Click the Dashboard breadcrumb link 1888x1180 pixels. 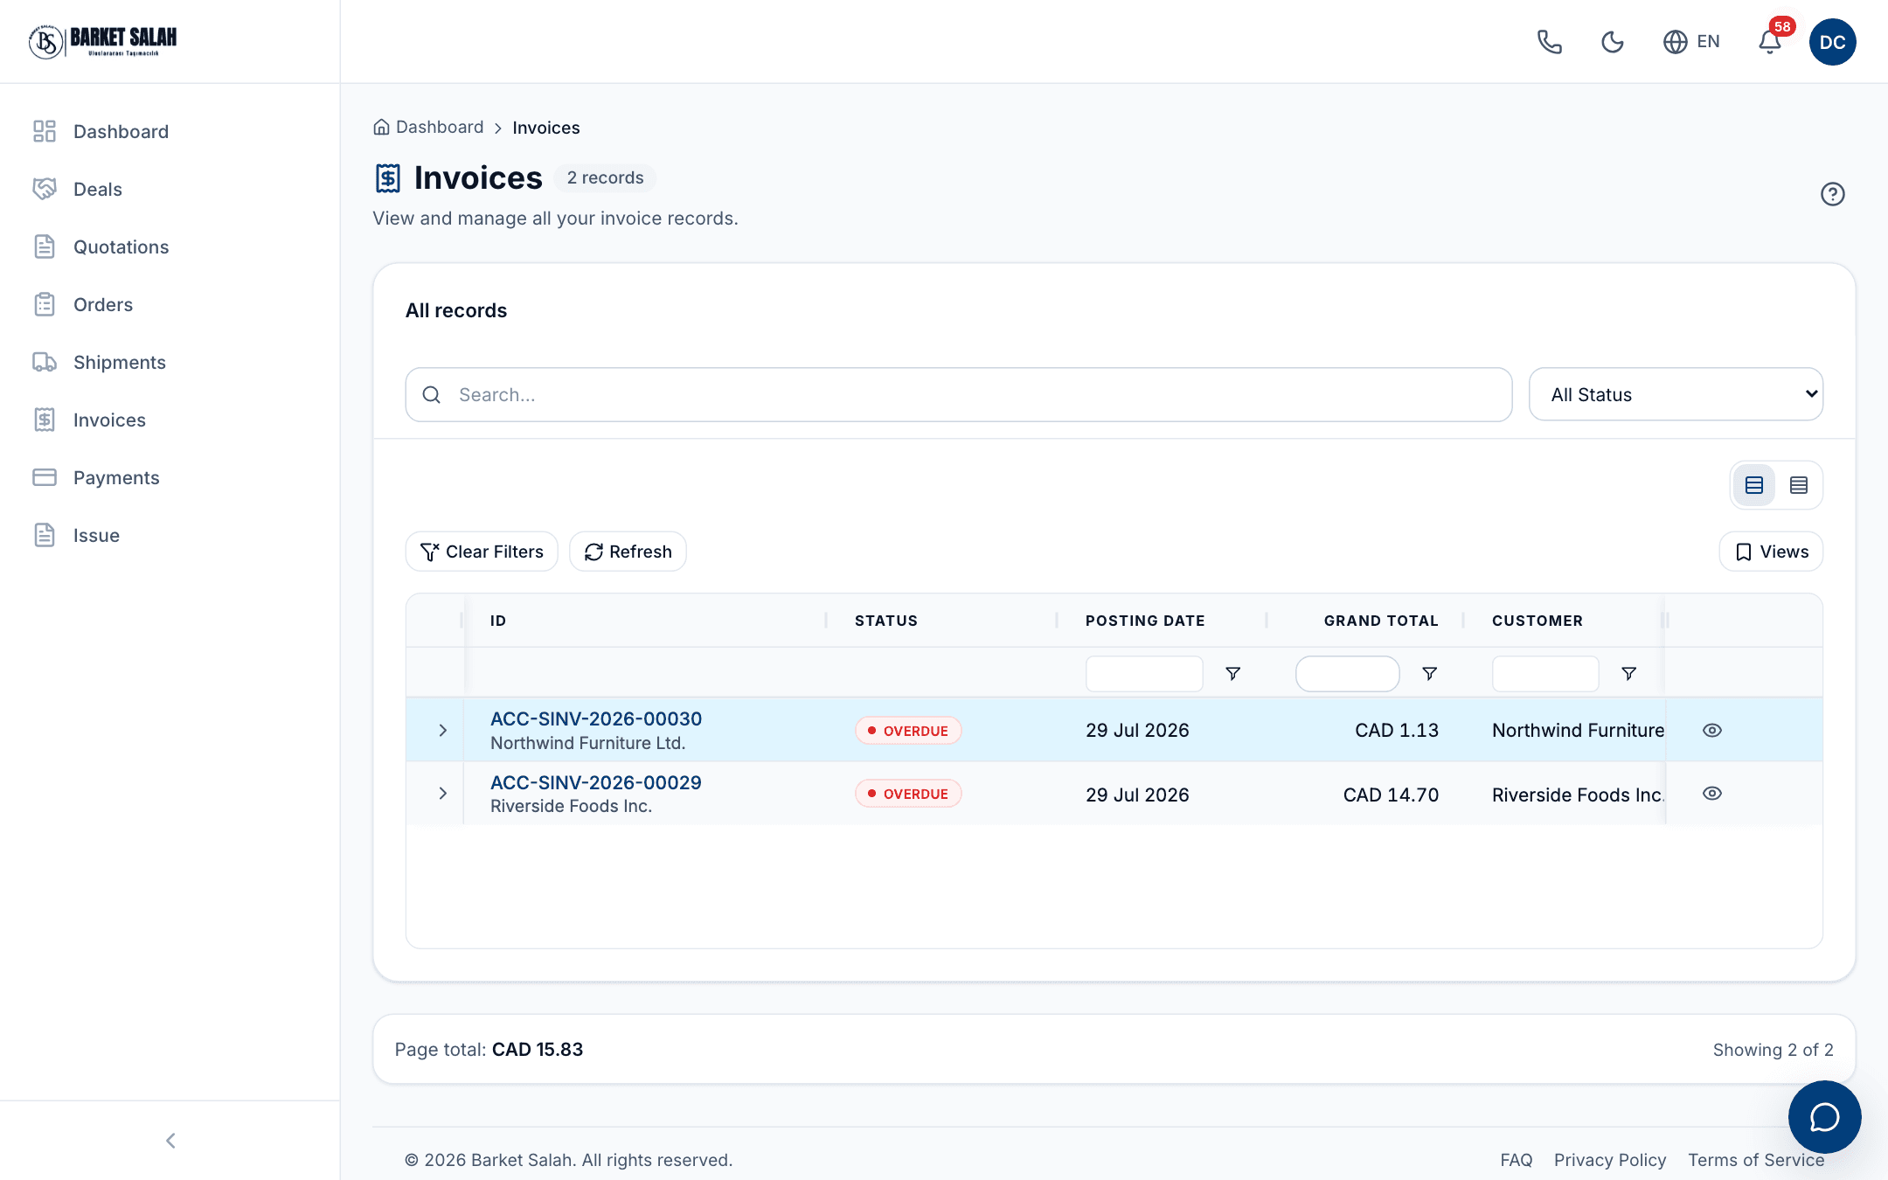coord(439,127)
